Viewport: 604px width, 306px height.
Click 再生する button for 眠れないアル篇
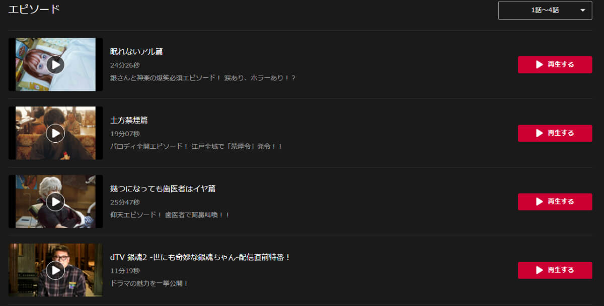tap(555, 64)
